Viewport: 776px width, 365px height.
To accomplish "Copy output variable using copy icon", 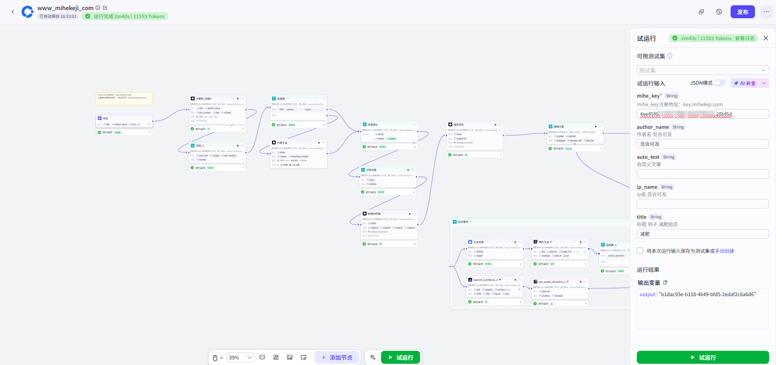I will point(665,282).
